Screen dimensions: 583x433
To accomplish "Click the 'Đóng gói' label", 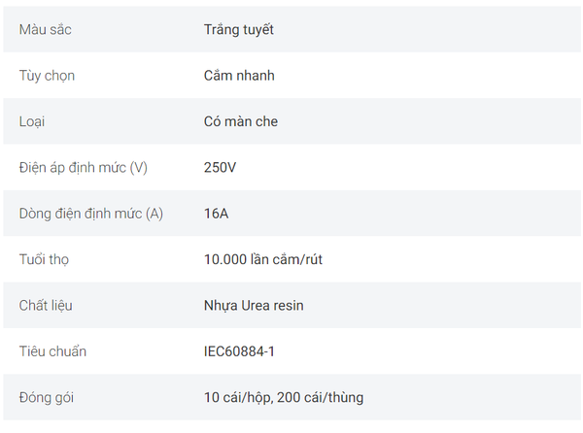I will tap(47, 398).
